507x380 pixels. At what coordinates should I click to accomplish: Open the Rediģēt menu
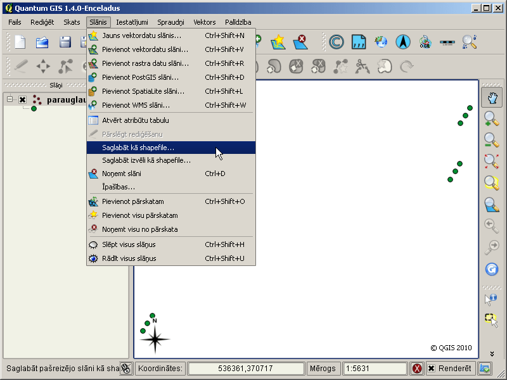(x=42, y=22)
